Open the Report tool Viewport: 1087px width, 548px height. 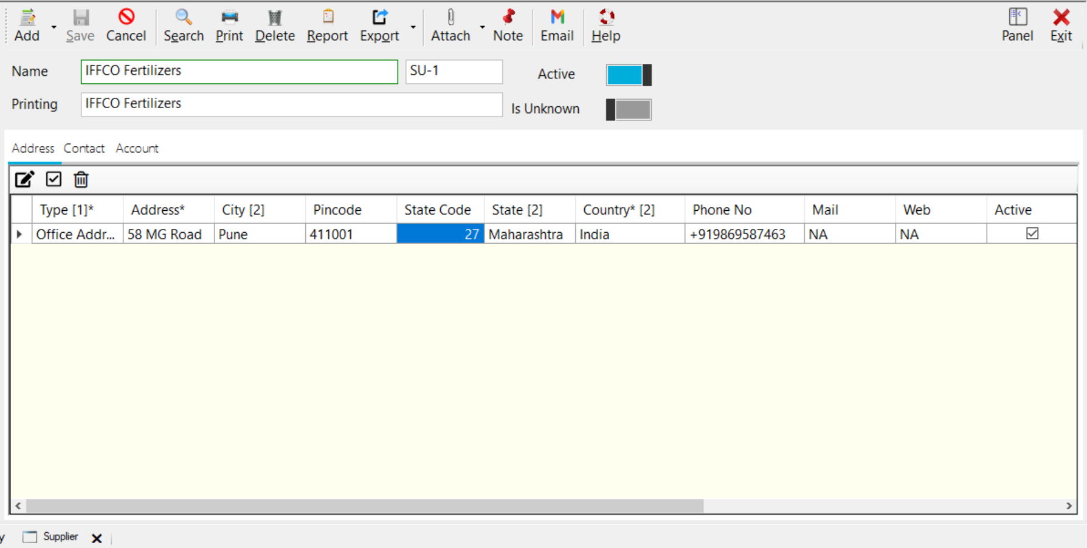pyautogui.click(x=326, y=24)
